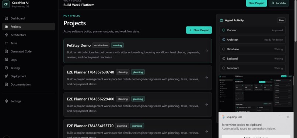The height and width of the screenshot is (138, 297).
Task: Dismiss the Snipping Tool notification
Action: click(288, 117)
